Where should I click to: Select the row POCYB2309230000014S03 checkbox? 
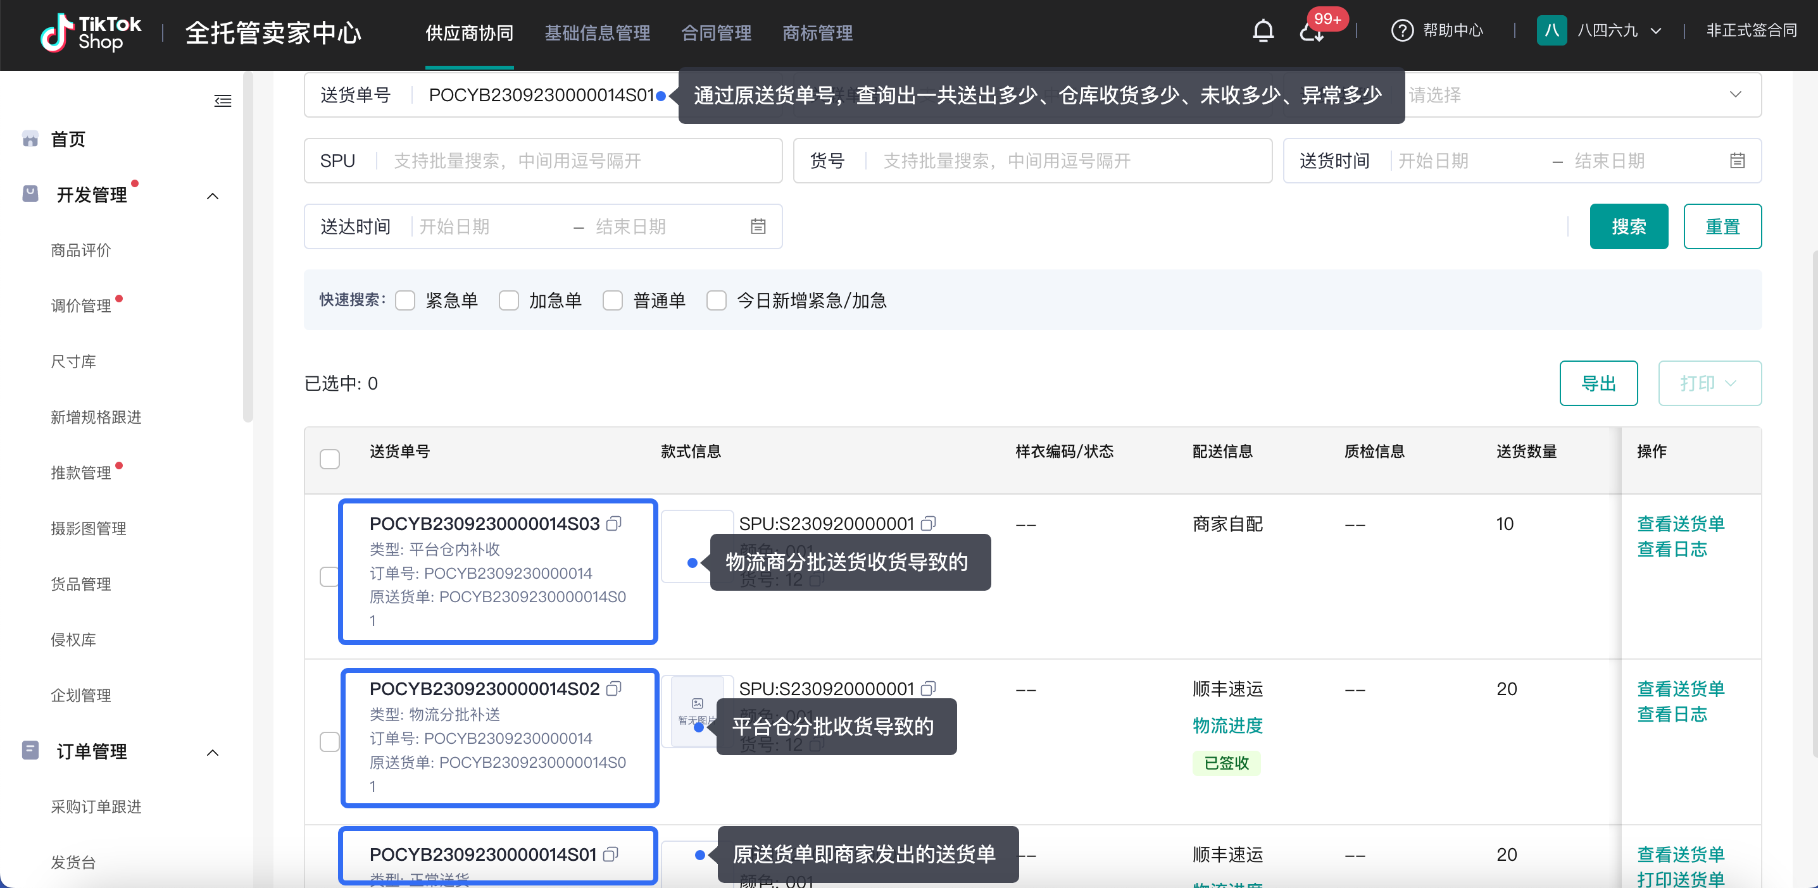tap(330, 576)
